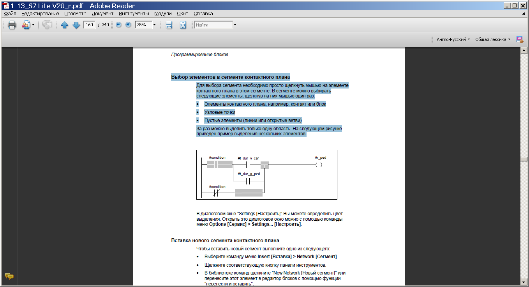This screenshot has height=287, width=529.
Task: Click the grayed-out gear document icon
Action: tap(47, 25)
